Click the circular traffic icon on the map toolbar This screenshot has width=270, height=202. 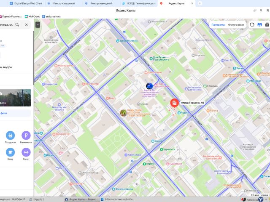[252, 25]
